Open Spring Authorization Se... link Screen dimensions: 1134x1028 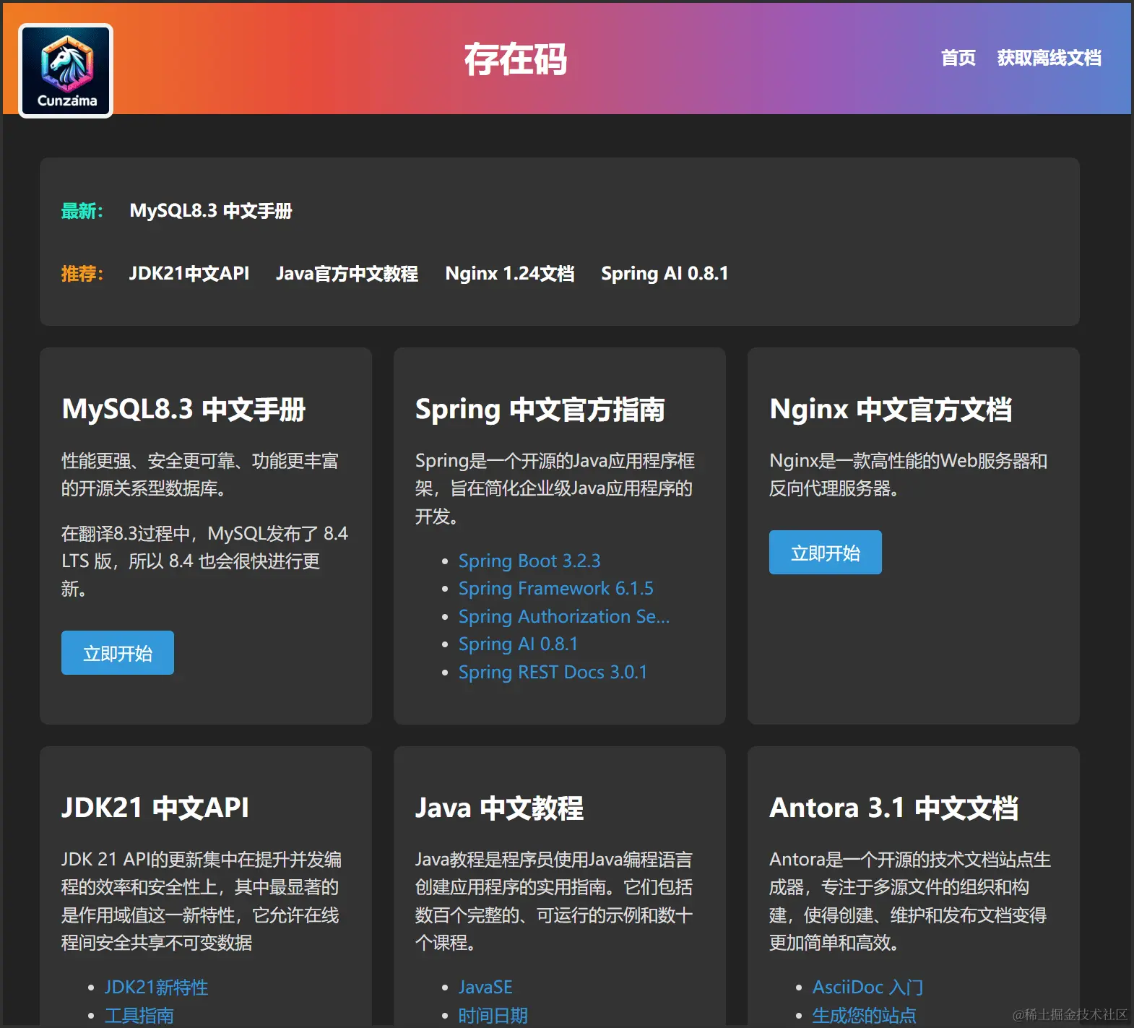564,617
